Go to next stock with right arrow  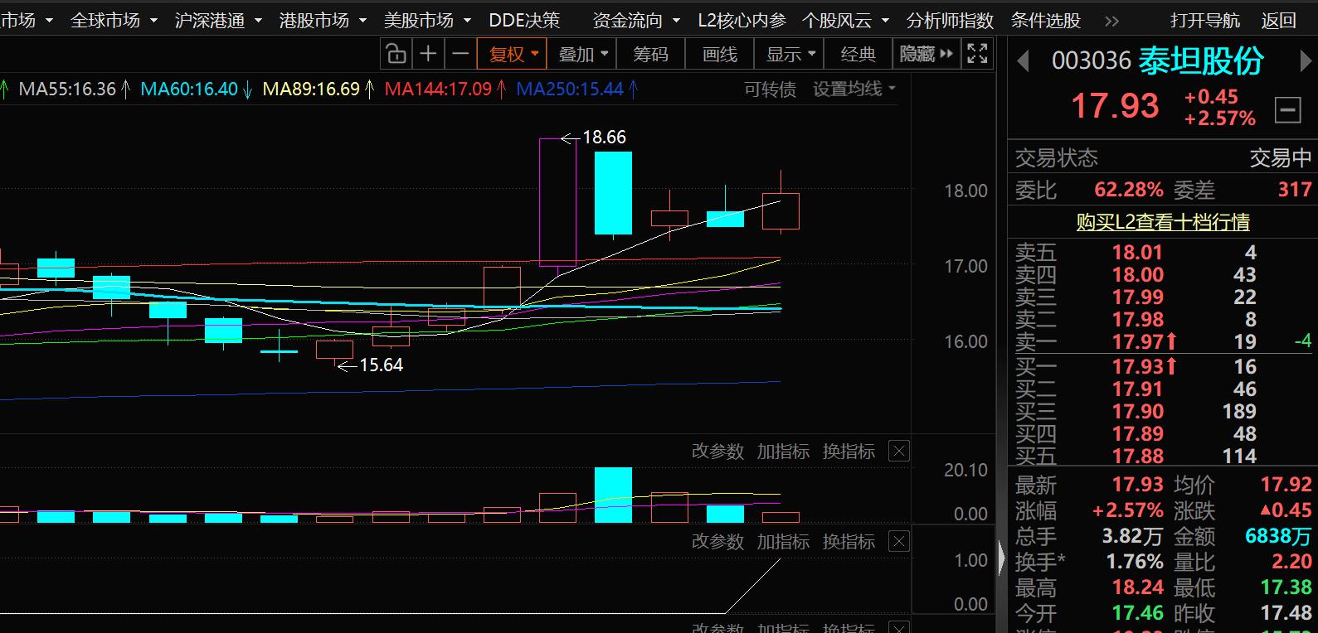1306,61
